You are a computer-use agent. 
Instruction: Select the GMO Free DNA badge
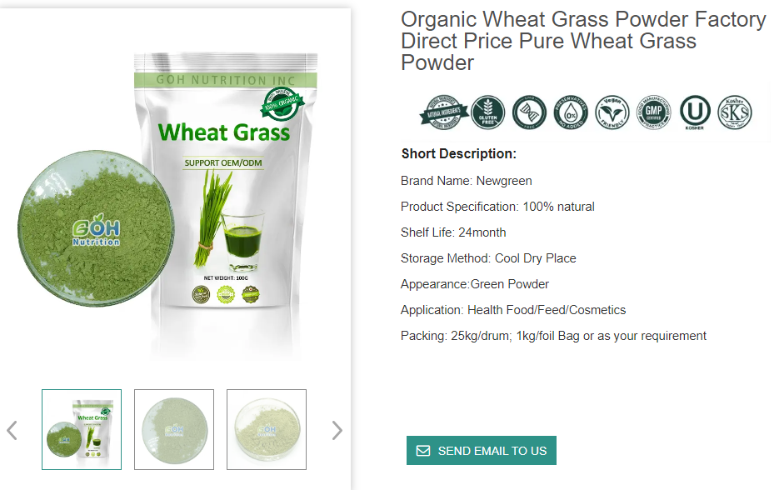coord(529,112)
